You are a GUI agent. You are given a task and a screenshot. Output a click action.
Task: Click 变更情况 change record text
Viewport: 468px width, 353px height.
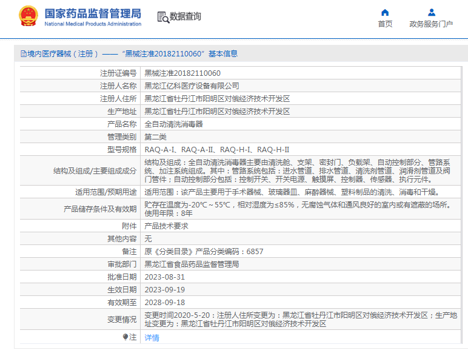pos(301,320)
